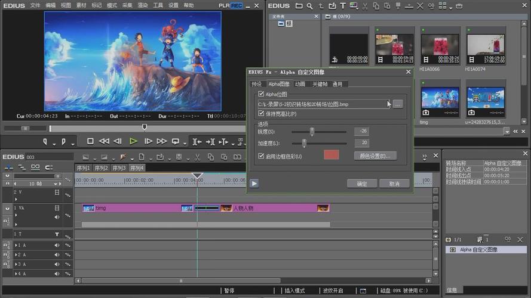Click the Alpha位图 file path field

click(x=323, y=104)
